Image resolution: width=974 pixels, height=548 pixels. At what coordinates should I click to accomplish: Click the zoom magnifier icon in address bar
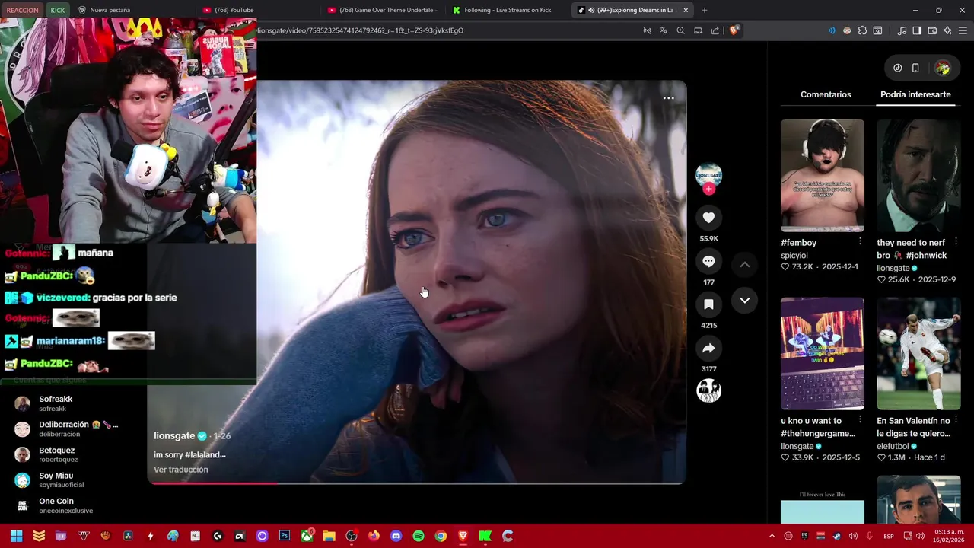(x=680, y=30)
